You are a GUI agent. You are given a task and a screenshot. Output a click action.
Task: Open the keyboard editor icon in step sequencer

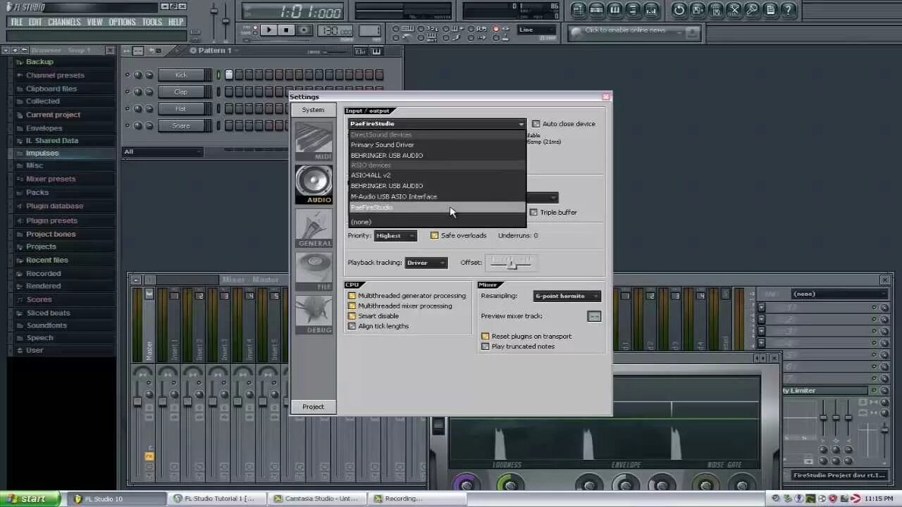tap(376, 51)
